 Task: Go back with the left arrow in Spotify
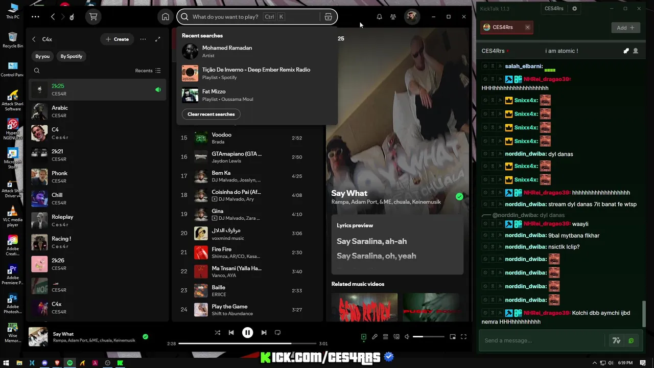(53, 17)
